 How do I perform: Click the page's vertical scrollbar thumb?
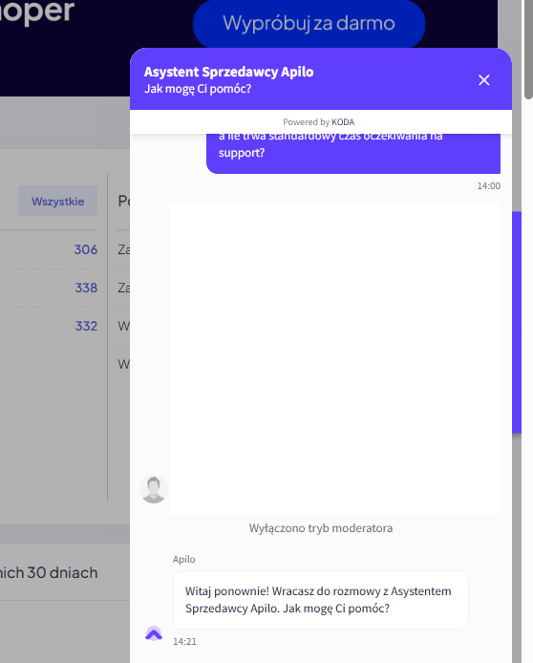coord(528,50)
